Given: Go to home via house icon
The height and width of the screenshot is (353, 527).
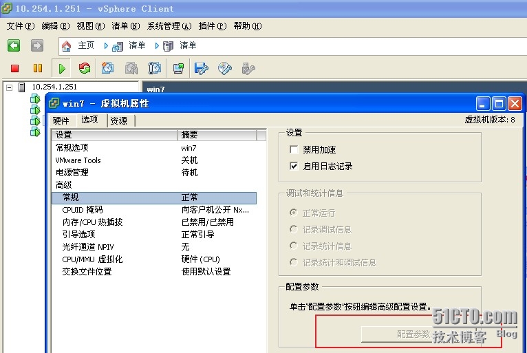Looking at the screenshot, I should tap(66, 46).
